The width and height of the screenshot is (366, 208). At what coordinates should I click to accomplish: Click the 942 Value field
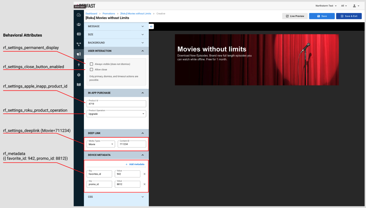(x=127, y=174)
